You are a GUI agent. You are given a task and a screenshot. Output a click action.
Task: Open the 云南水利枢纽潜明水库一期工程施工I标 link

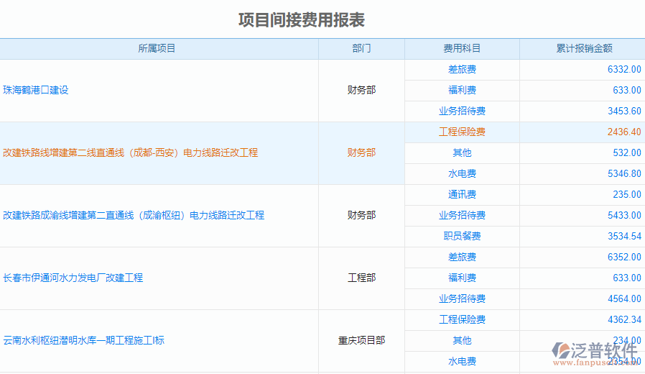pyautogui.click(x=83, y=340)
